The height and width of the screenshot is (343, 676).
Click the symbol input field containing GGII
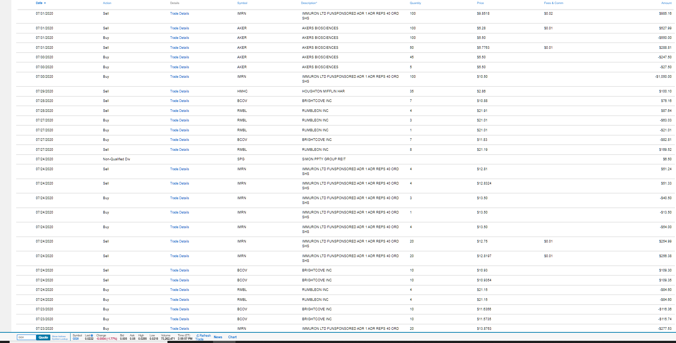point(26,337)
